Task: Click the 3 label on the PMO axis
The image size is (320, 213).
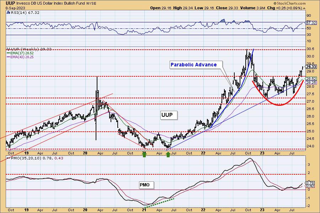Action: 309,164
